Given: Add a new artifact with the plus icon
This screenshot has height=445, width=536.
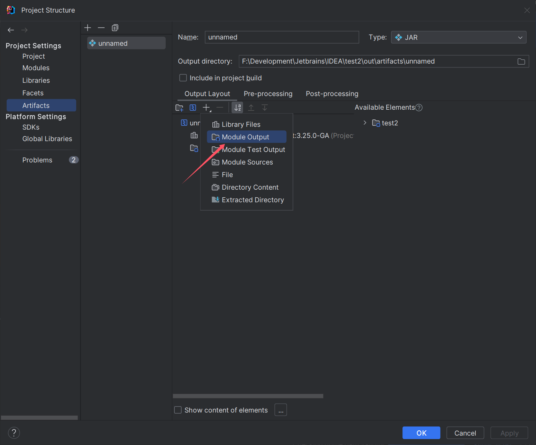Looking at the screenshot, I should (x=88, y=28).
